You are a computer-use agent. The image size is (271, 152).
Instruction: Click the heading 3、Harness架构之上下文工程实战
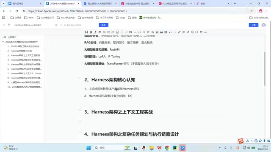point(119,112)
